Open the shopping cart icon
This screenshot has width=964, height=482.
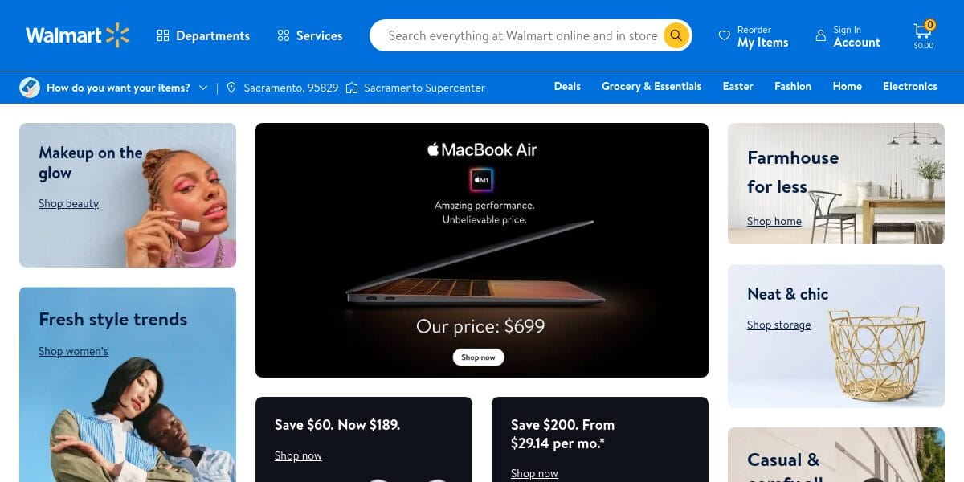coord(922,32)
